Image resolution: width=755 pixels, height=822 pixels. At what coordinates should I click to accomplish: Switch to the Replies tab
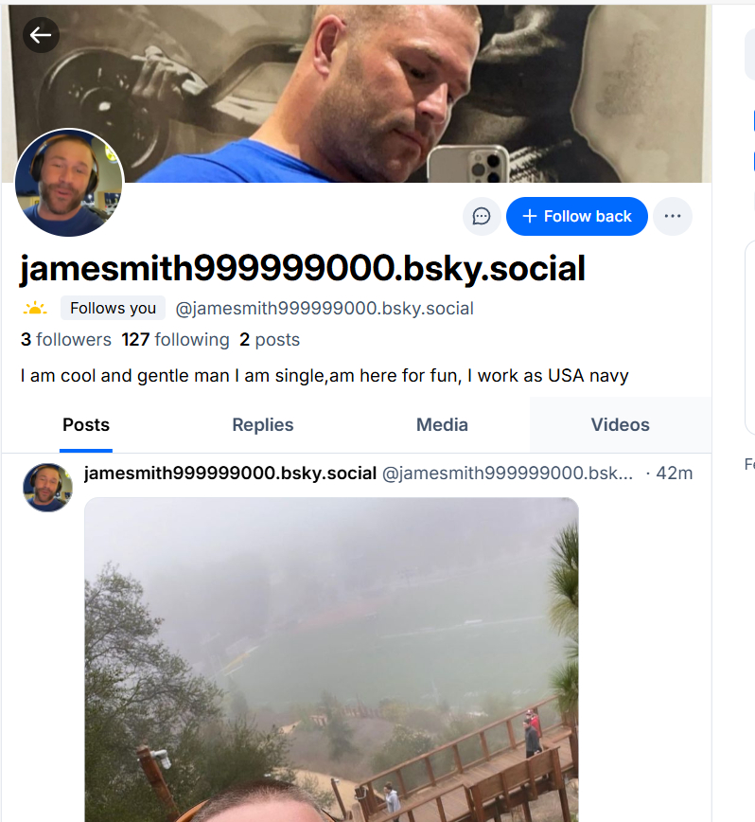[263, 425]
